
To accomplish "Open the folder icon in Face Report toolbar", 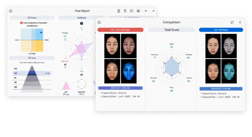I will (132, 11).
